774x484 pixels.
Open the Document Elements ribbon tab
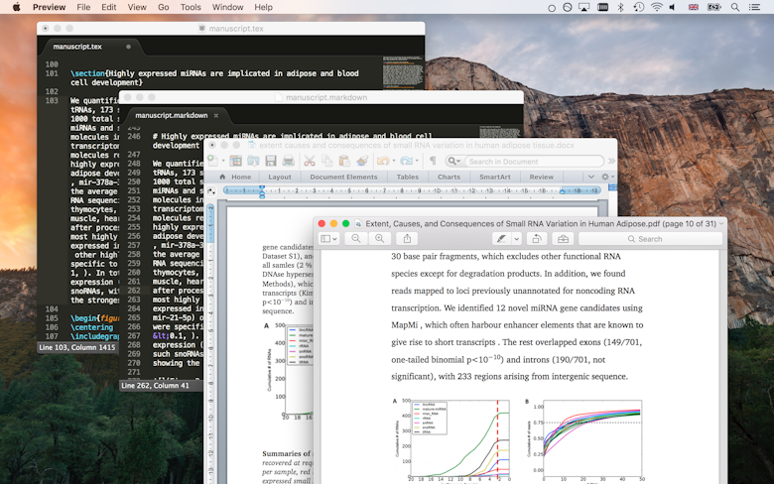[343, 177]
